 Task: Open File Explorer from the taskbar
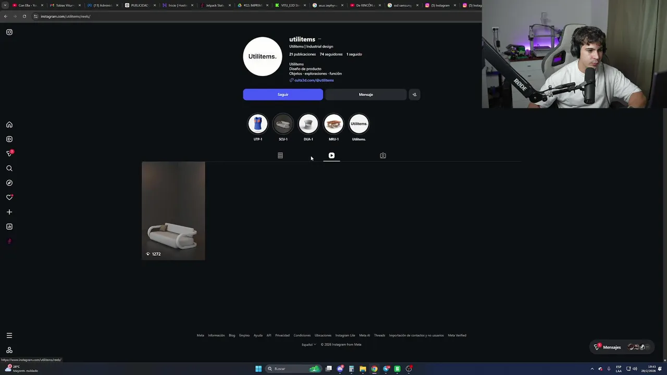[x=363, y=369]
